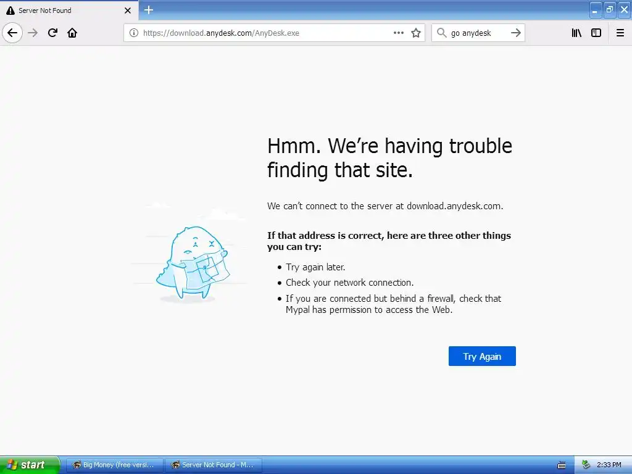Reload the current page
This screenshot has width=632, height=474.
52,33
